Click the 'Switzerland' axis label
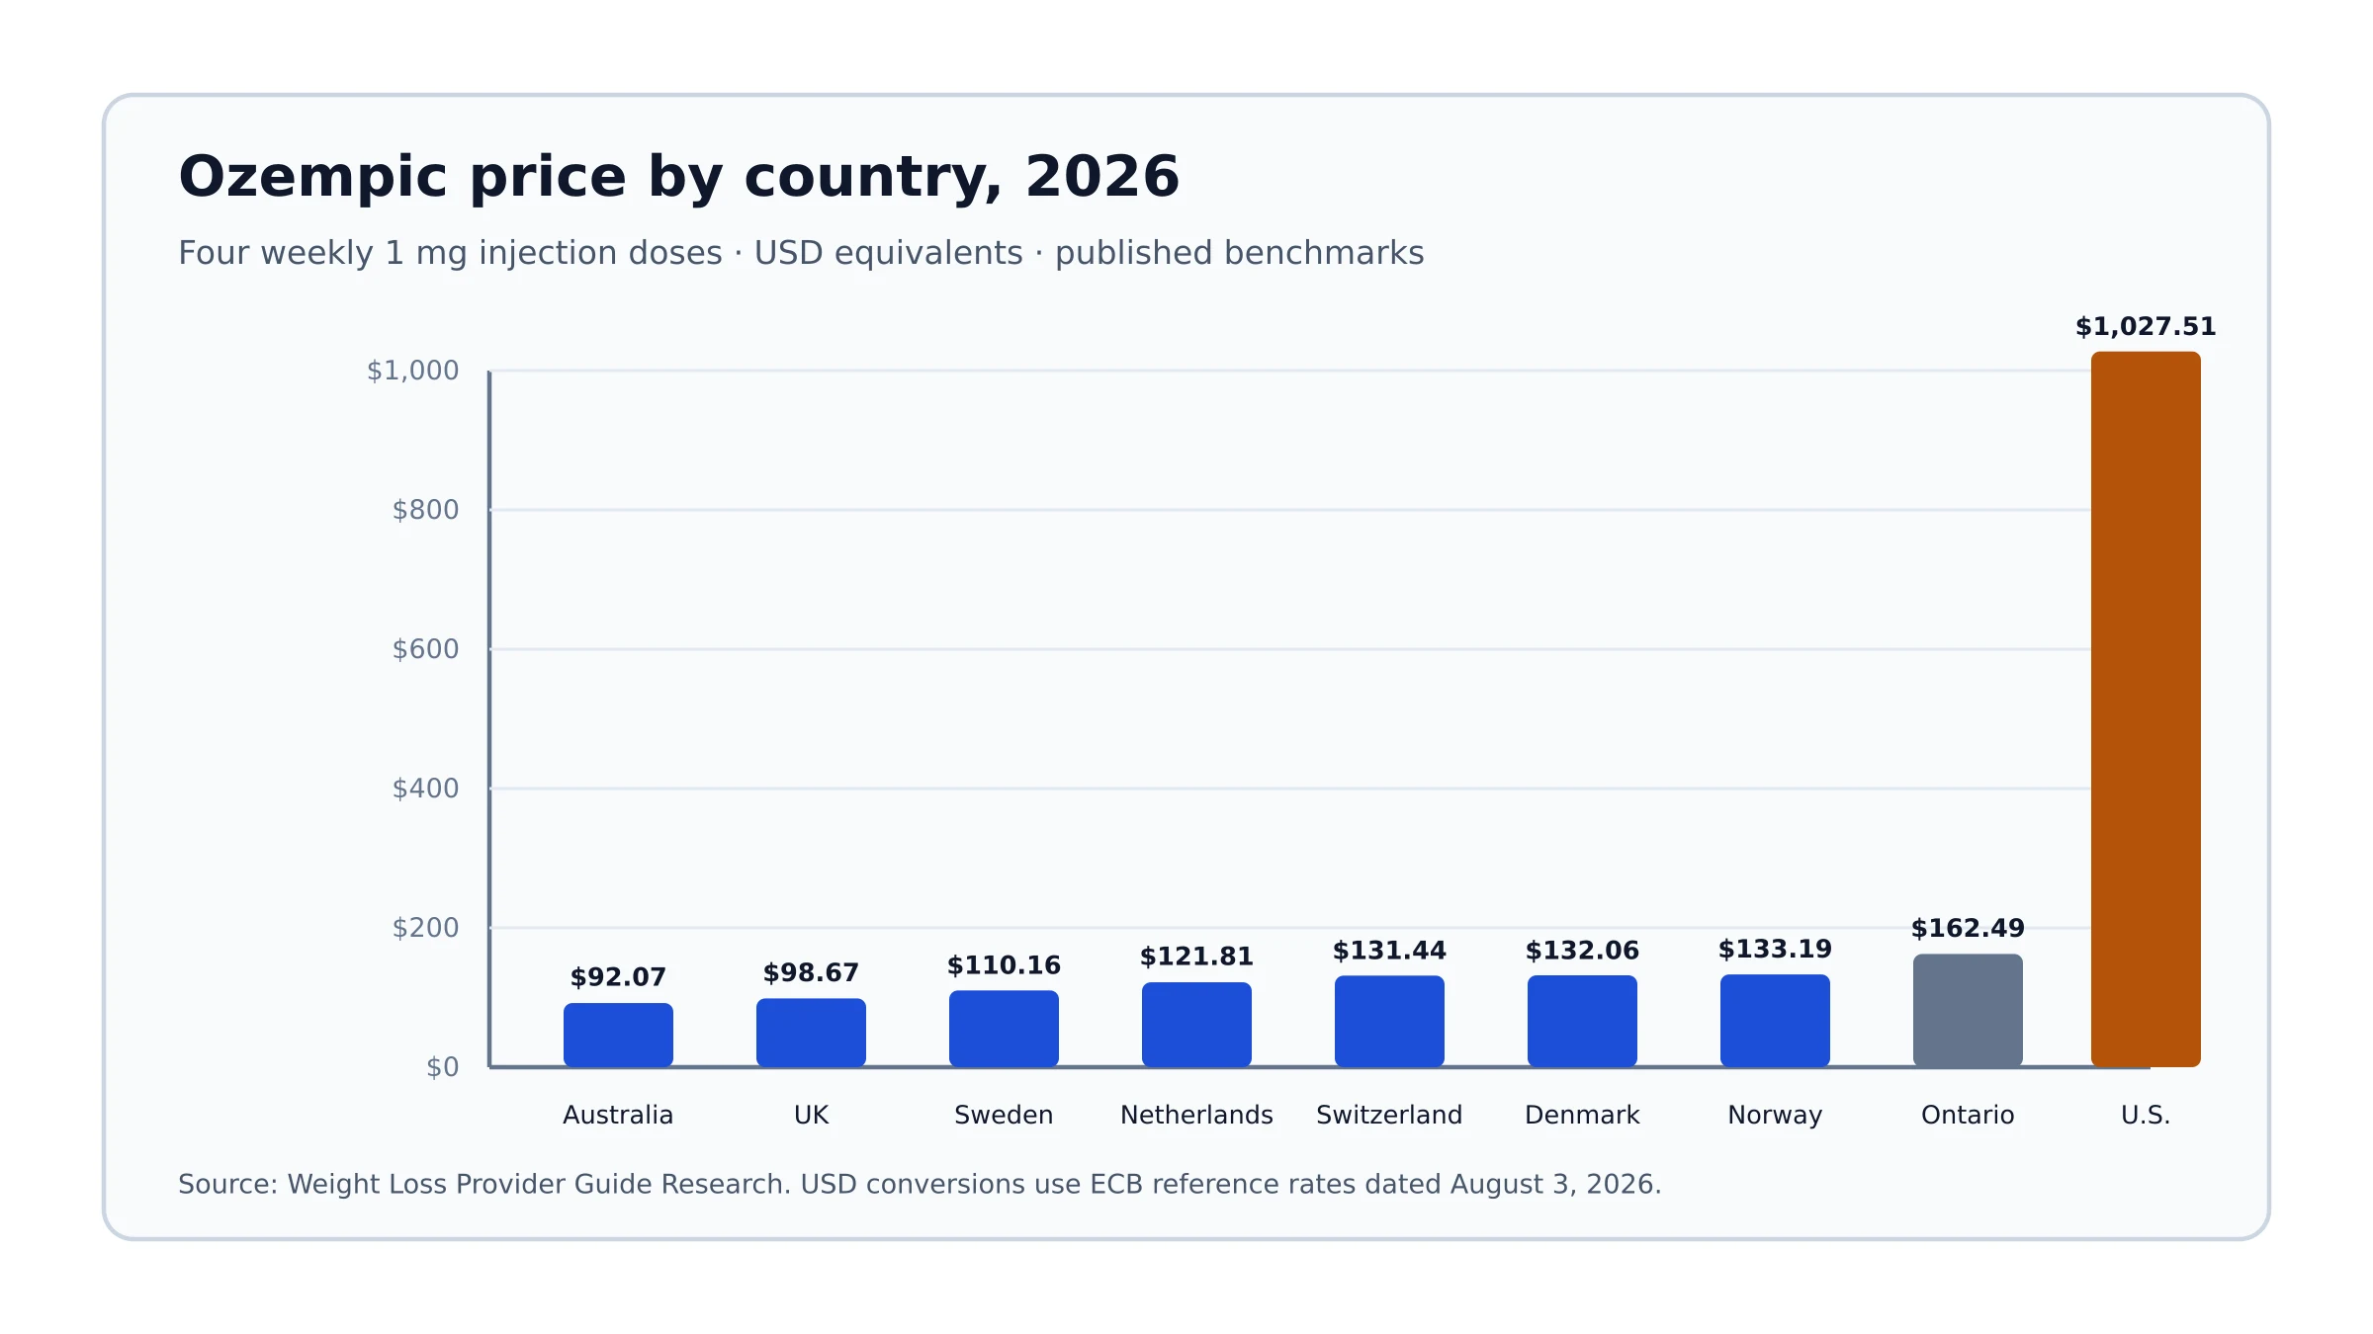2373x1334 pixels. 1389,1116
